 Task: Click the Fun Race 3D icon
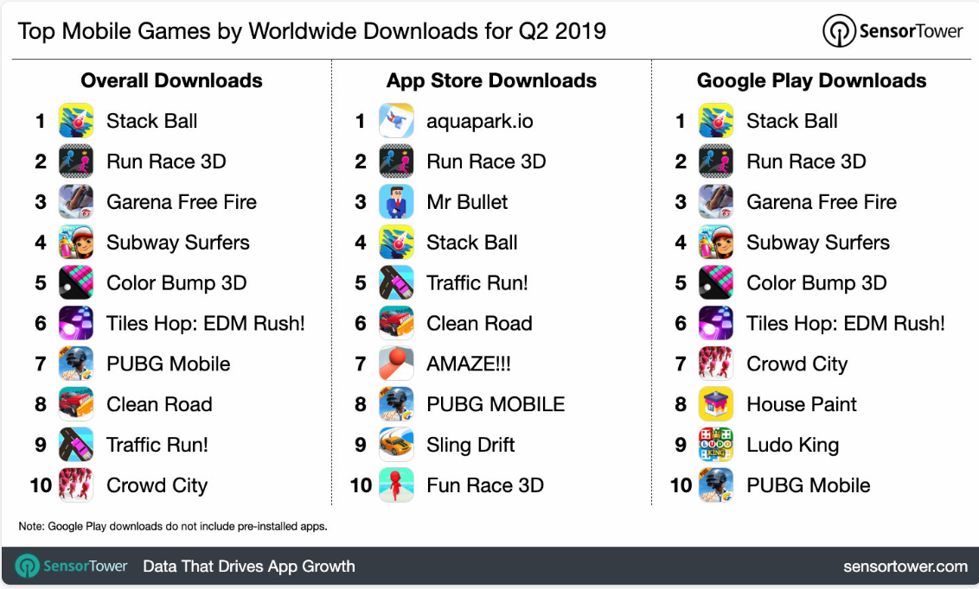coord(396,484)
